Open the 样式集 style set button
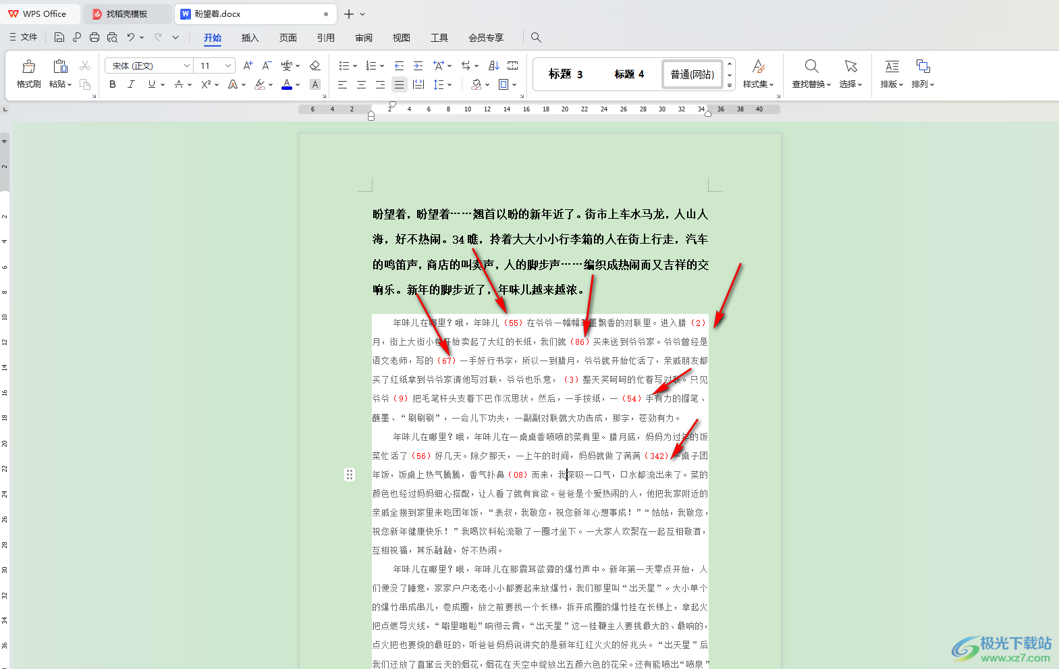 click(758, 74)
